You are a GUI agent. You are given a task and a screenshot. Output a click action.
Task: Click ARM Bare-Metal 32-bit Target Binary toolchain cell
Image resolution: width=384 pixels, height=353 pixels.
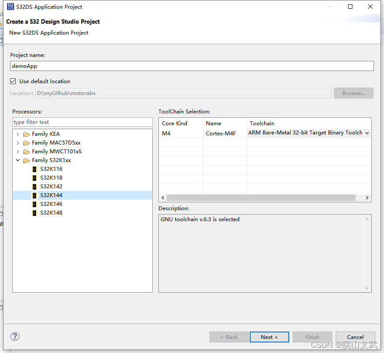[x=305, y=133]
